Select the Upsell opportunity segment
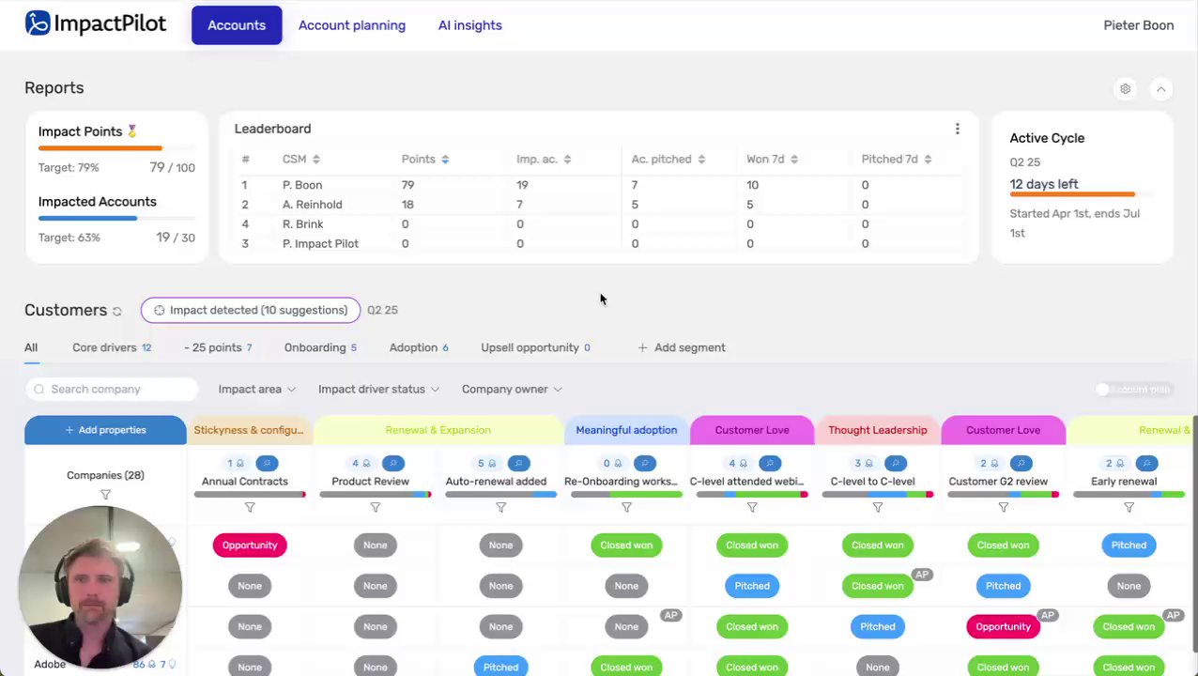The image size is (1198, 676). pyautogui.click(x=535, y=347)
